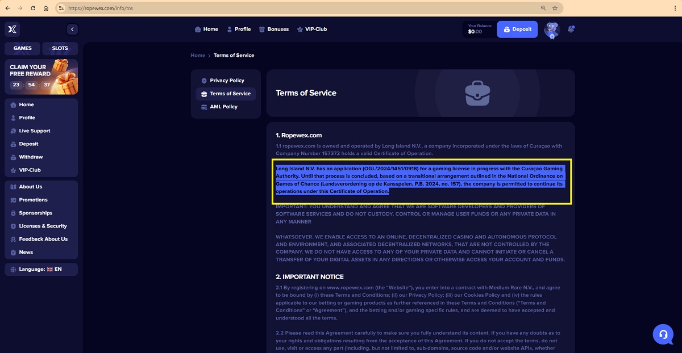The image size is (682, 353).
Task: Open the live chat support bubble
Action: click(x=663, y=334)
